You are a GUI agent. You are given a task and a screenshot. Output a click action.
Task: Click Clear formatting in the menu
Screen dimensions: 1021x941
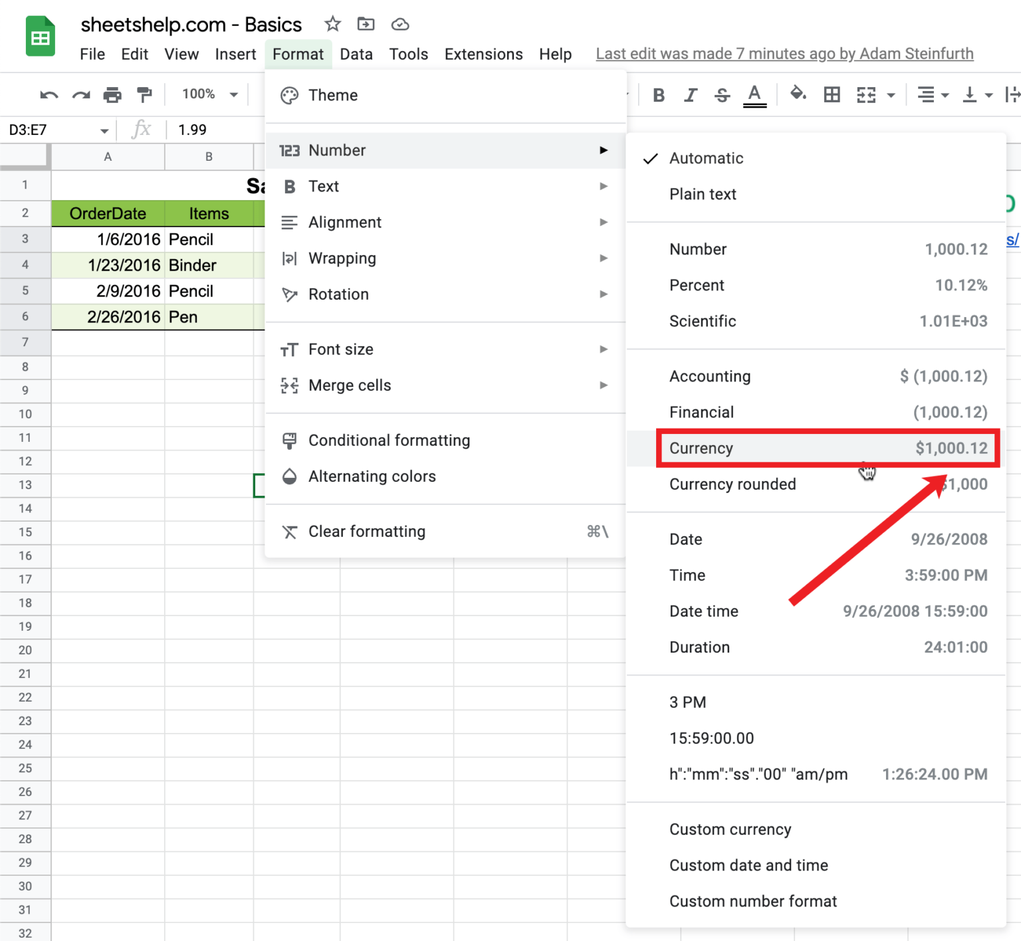tap(366, 531)
